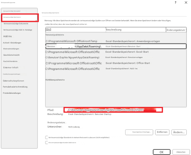Screen dimensions: 191x155
Task: Open Vertrauenswürdige Dokumente category
Action: pos(16,24)
